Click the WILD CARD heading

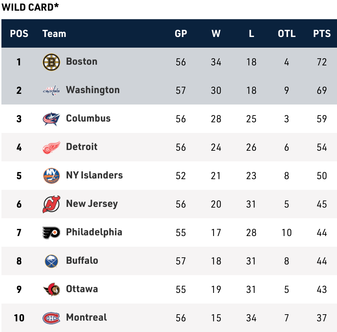[x=30, y=7]
